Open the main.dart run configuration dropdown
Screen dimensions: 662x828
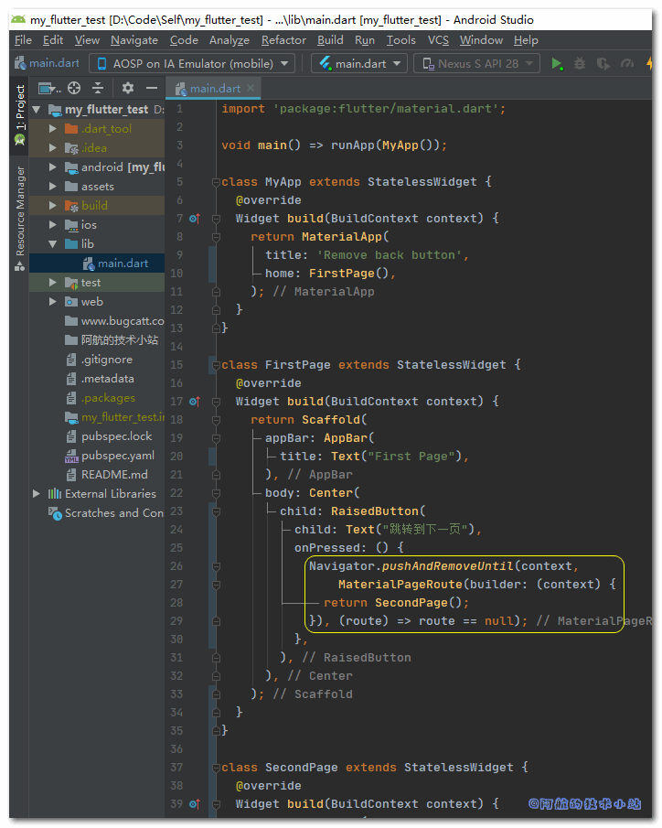pos(359,63)
